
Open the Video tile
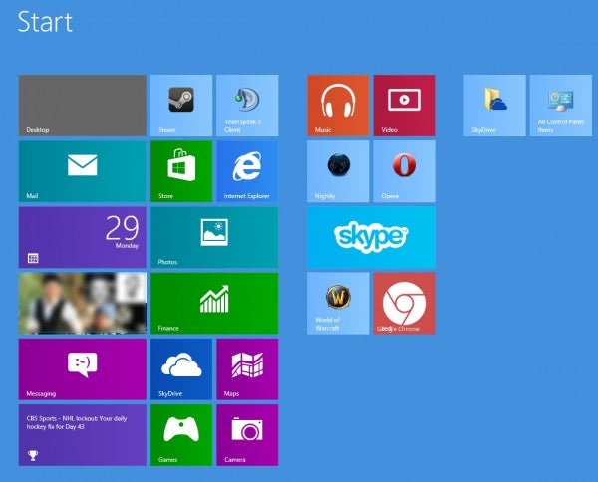click(x=404, y=106)
